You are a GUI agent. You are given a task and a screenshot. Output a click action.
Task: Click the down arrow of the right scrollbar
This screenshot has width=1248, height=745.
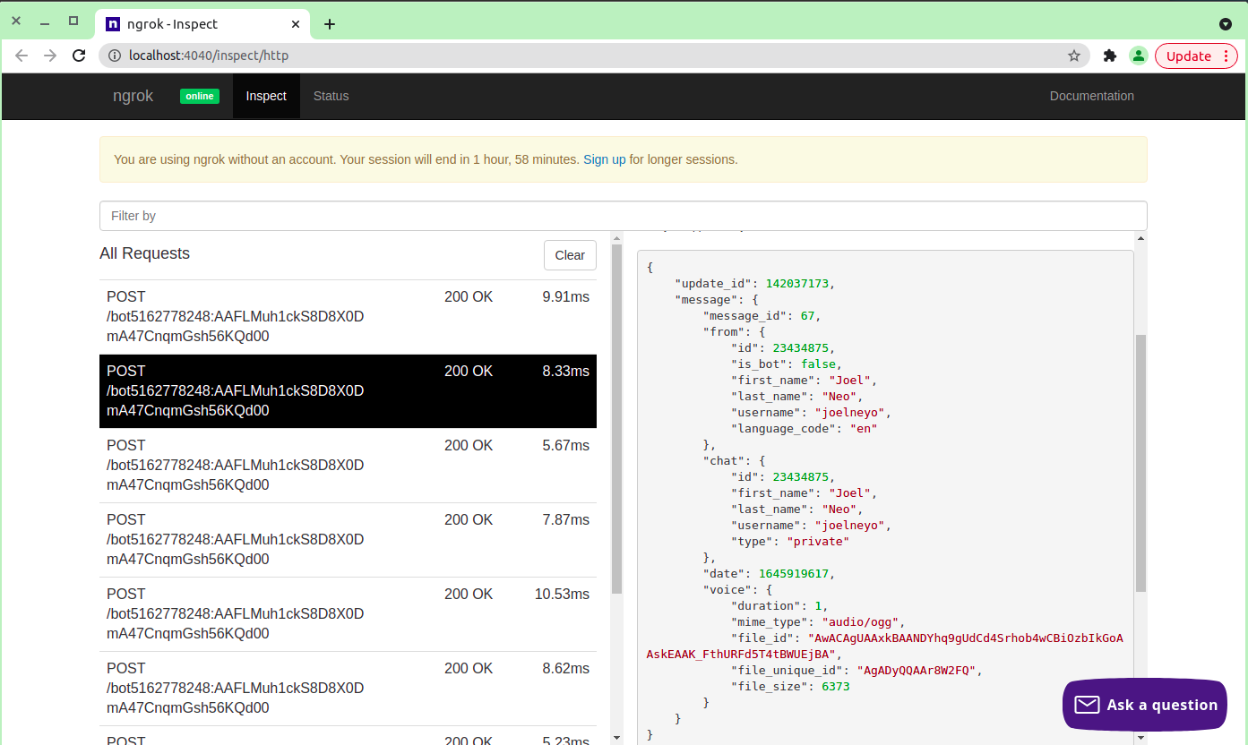[1140, 738]
